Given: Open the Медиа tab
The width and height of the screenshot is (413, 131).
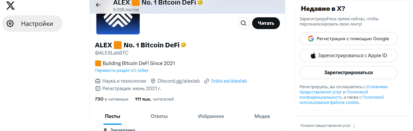Looking at the screenshot, I should tap(262, 116).
